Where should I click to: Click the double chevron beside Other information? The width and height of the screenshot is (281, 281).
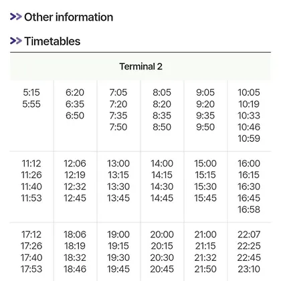pos(16,17)
